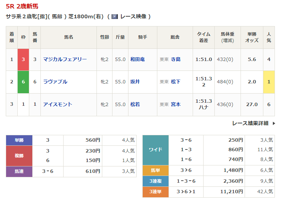Viewport: 281px width, 201px height.
Task: Open trainer 寺島 profile
Action: pyautogui.click(x=176, y=59)
